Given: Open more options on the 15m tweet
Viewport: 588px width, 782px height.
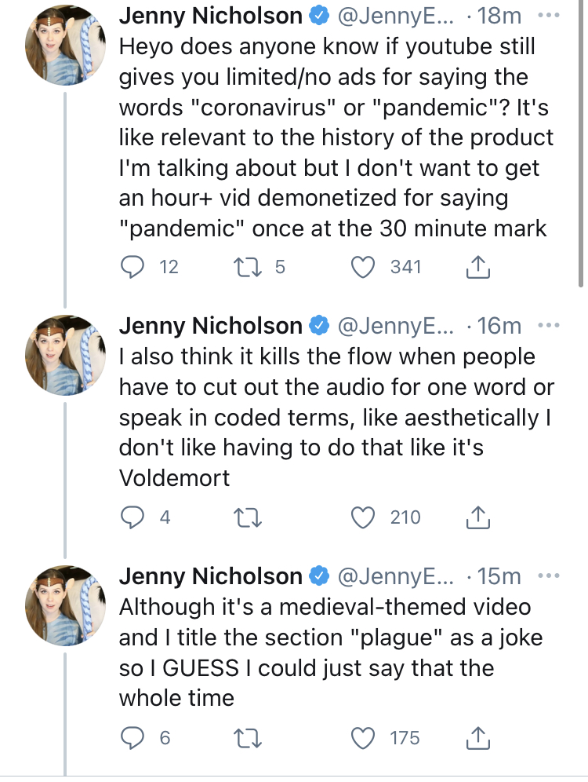Looking at the screenshot, I should pyautogui.click(x=549, y=576).
